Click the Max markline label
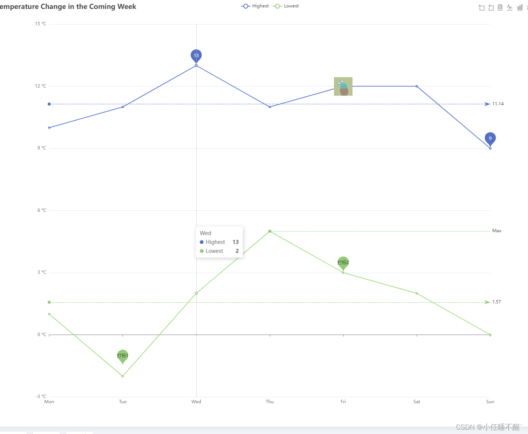 [497, 230]
